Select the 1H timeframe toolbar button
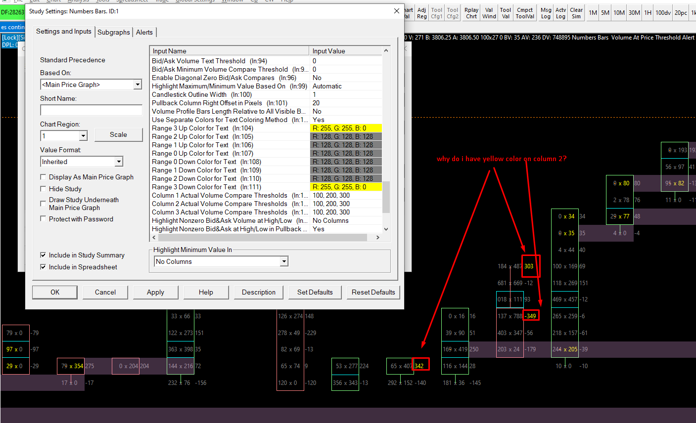 click(648, 13)
